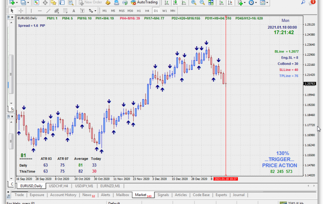Switch timeframe to M1

click(x=105, y=11)
